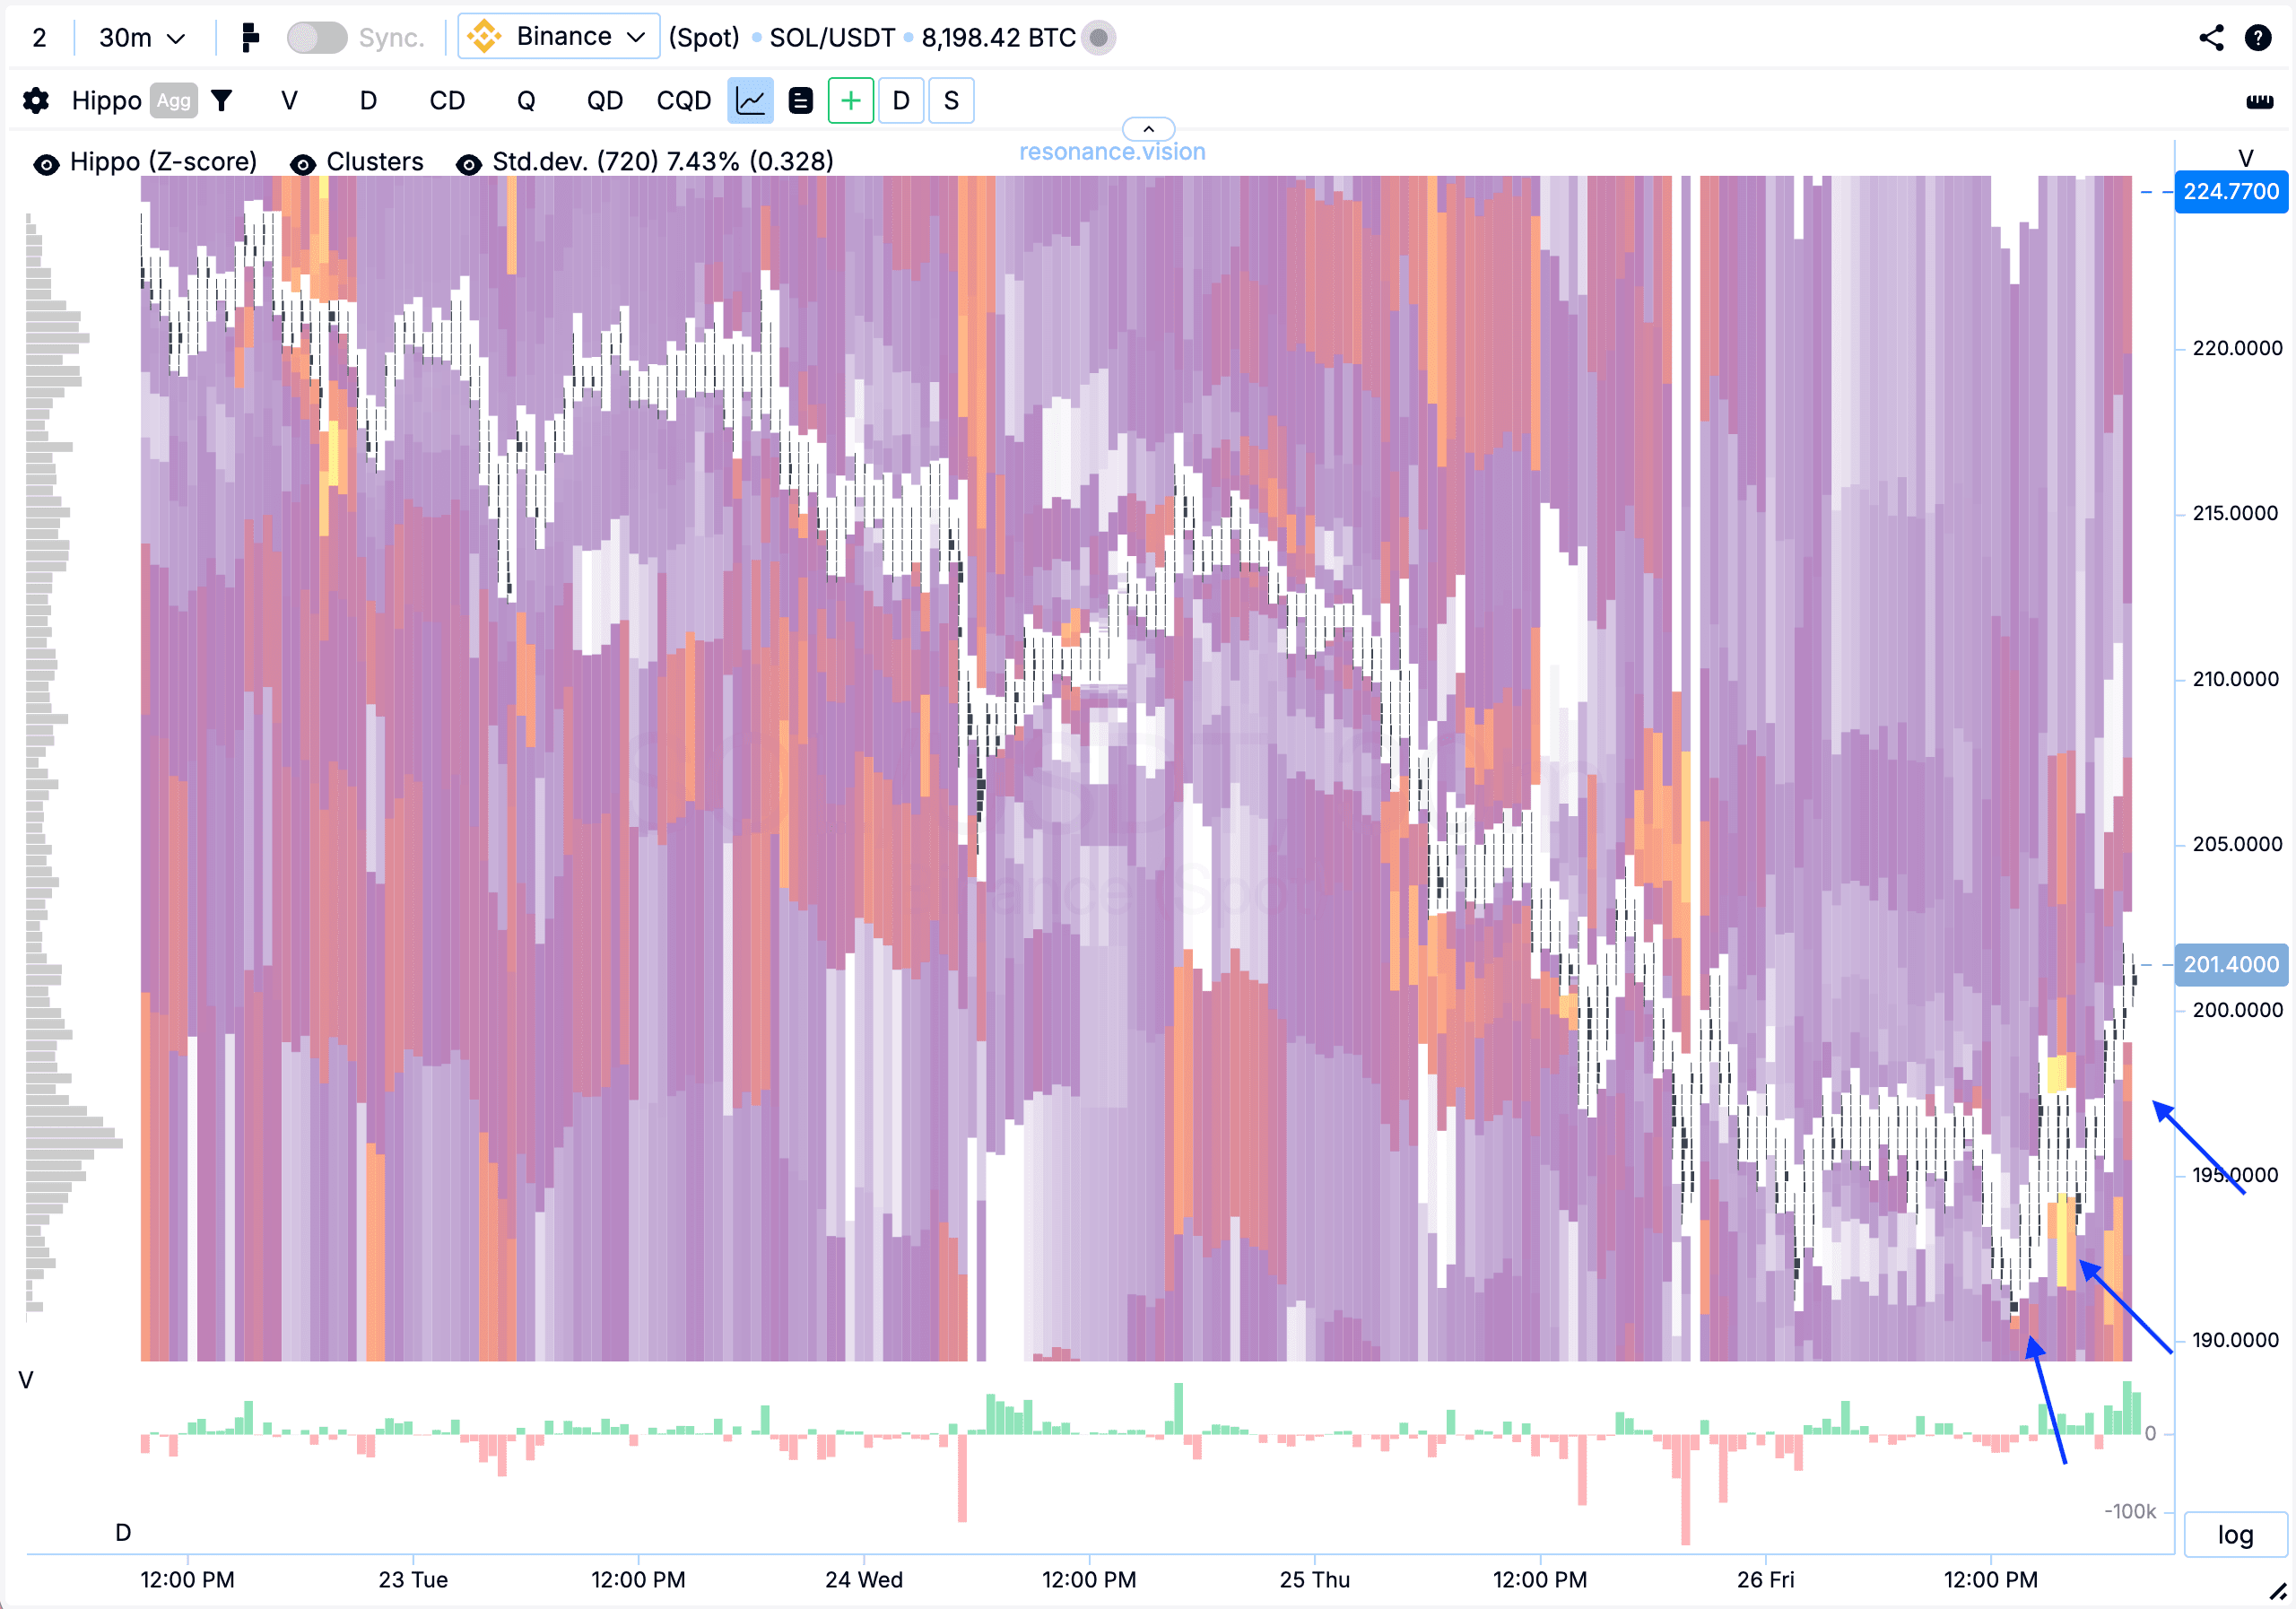The width and height of the screenshot is (2296, 1609).
Task: Toggle Clusters visibility eye icon
Action: pos(303,163)
